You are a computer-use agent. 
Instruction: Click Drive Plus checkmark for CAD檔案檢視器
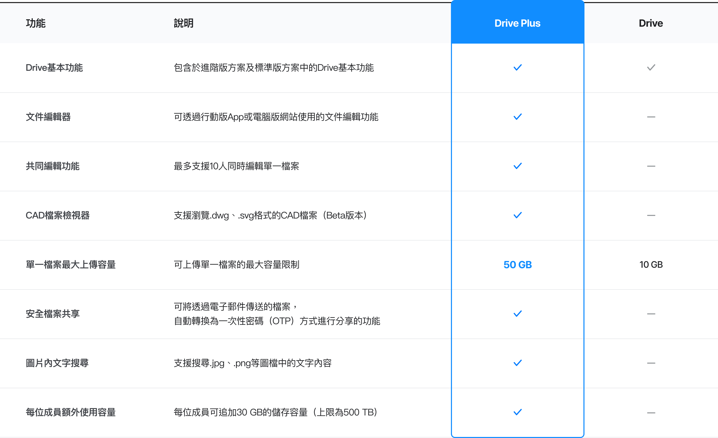coord(517,215)
